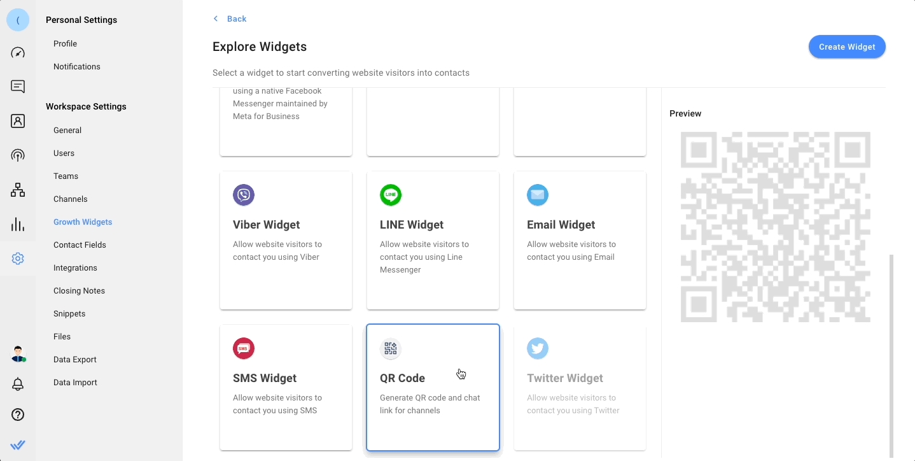Open the help question mark icon
Viewport: 915px width, 461px height.
pyautogui.click(x=18, y=415)
